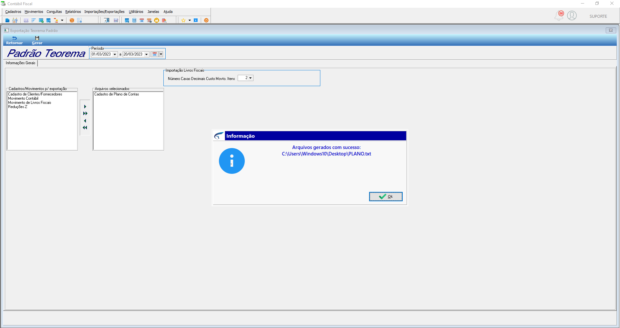The width and height of the screenshot is (620, 328).
Task: Click the two people partners icon
Action: [x=15, y=20]
